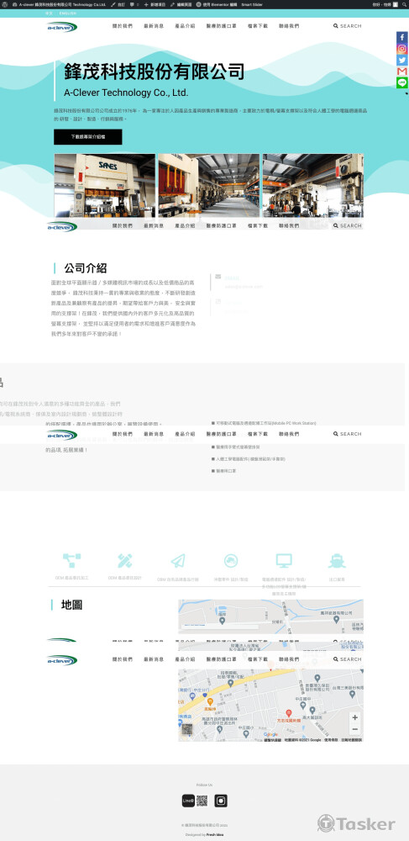Click the Line@ icon in the footer

pyautogui.click(x=188, y=801)
